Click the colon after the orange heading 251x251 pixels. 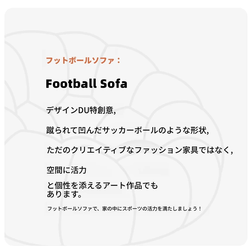pos(118,61)
